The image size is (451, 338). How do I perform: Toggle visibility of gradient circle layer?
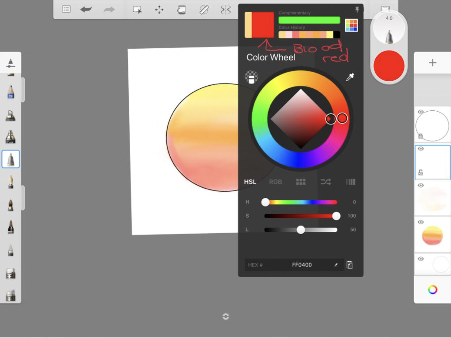(421, 222)
